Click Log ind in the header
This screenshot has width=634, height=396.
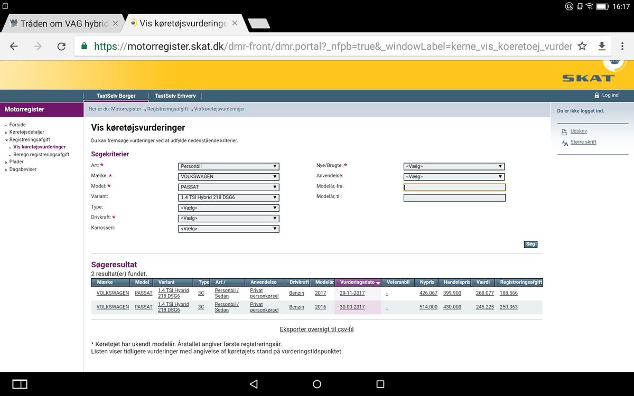(x=610, y=95)
